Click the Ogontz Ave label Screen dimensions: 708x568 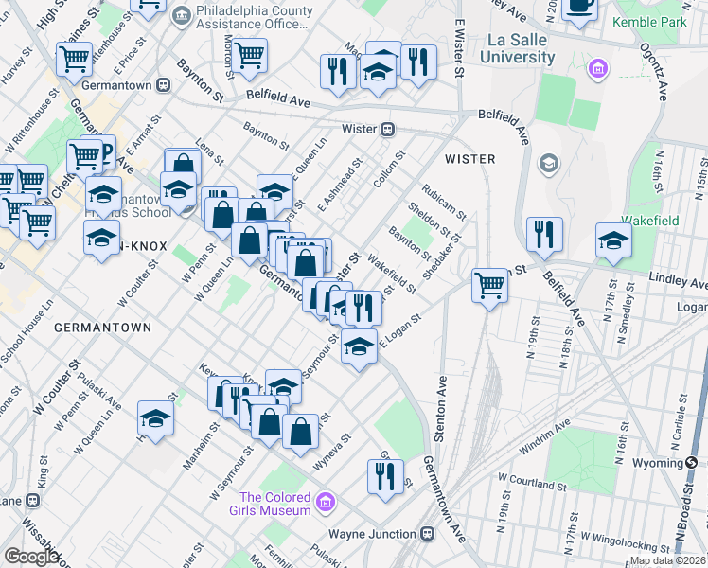coord(654,72)
